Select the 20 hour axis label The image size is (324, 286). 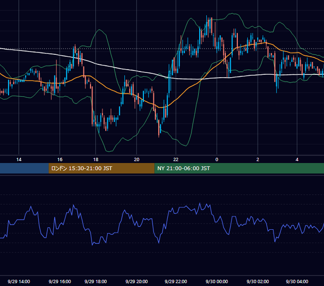(137, 160)
